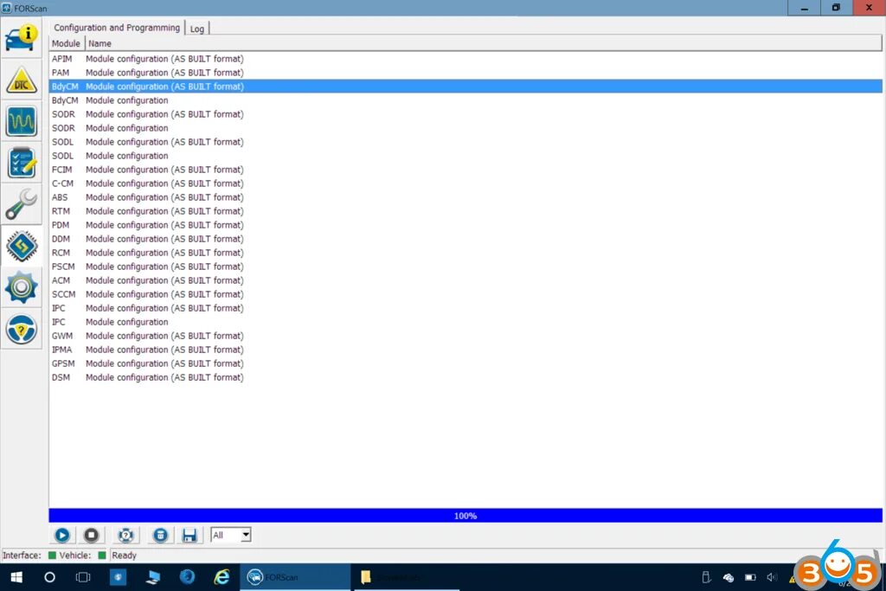Select the PAM module configuration row
Viewport: 886px width, 591px height.
tap(465, 73)
